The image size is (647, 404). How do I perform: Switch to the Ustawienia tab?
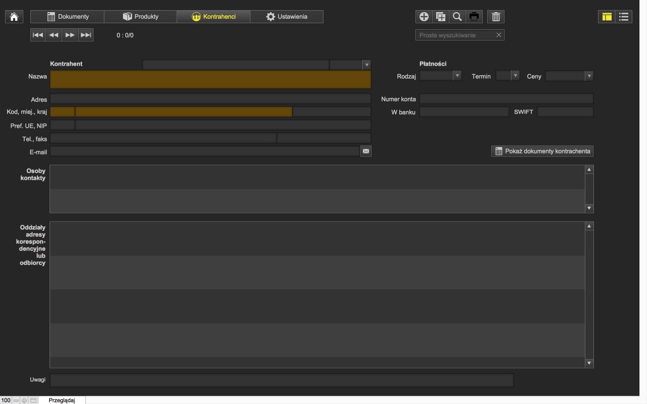287,17
